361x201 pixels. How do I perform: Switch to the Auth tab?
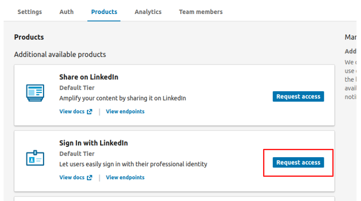[x=66, y=12]
